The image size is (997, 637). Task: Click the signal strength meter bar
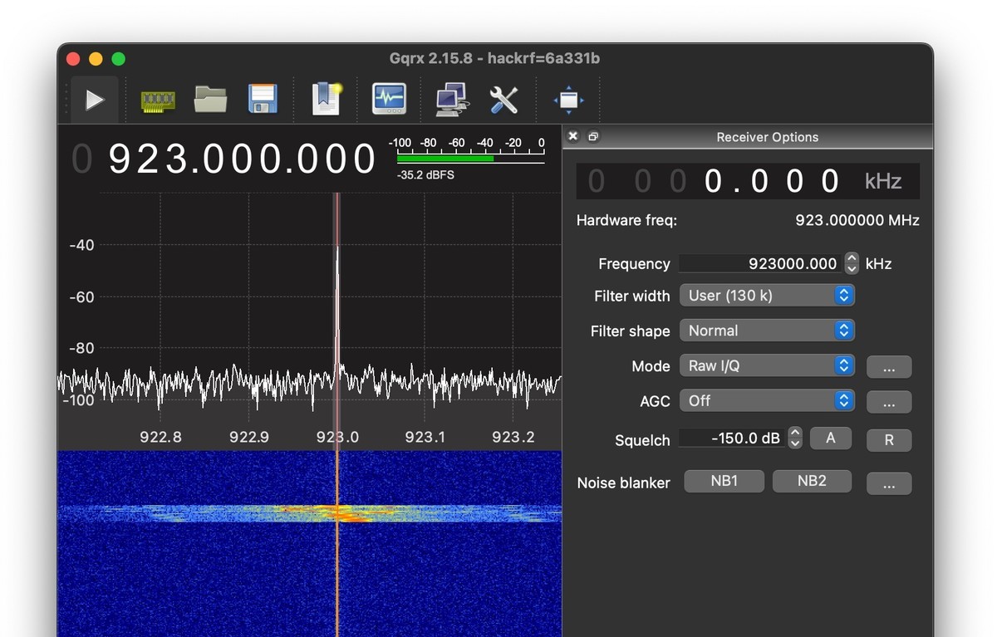[470, 158]
